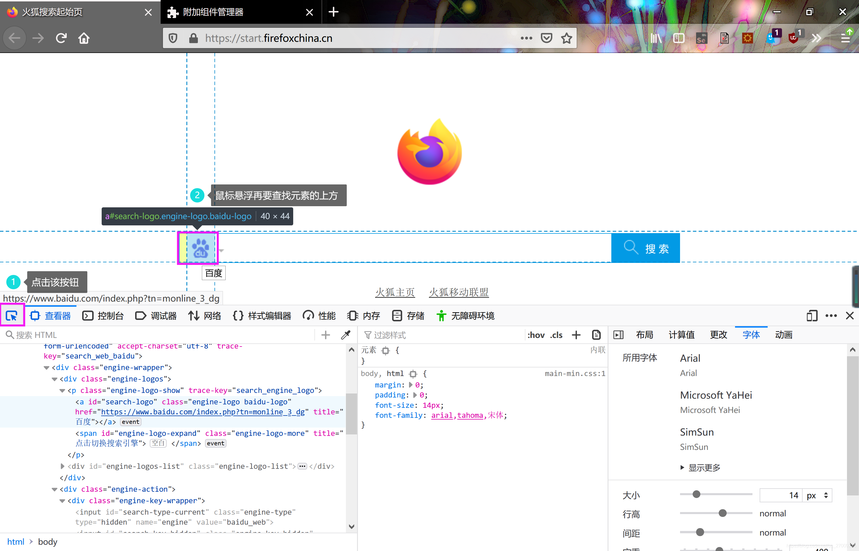Select the 动画 animations sidebar tab
Viewport: 859px width, 551px height.
click(x=783, y=335)
